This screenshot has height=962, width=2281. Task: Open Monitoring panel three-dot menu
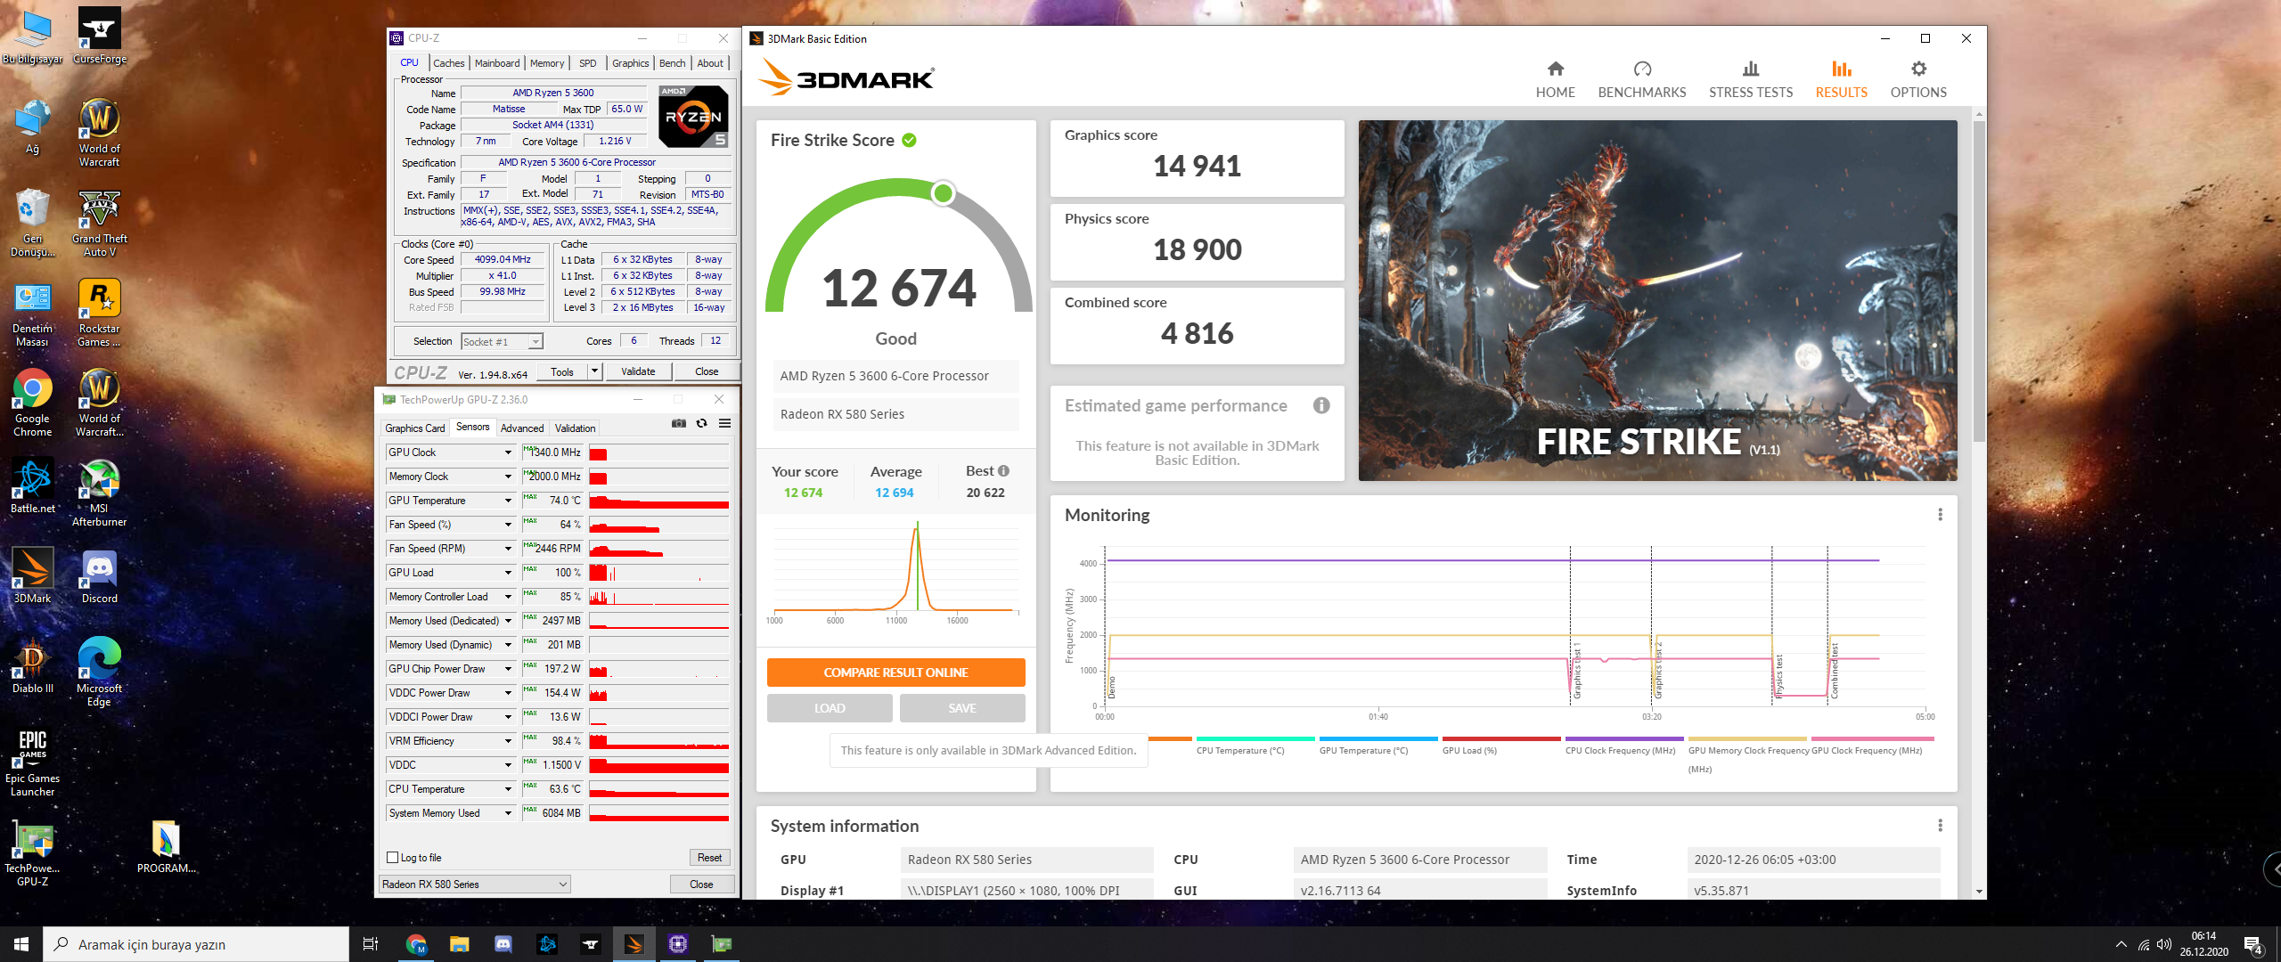(1940, 515)
